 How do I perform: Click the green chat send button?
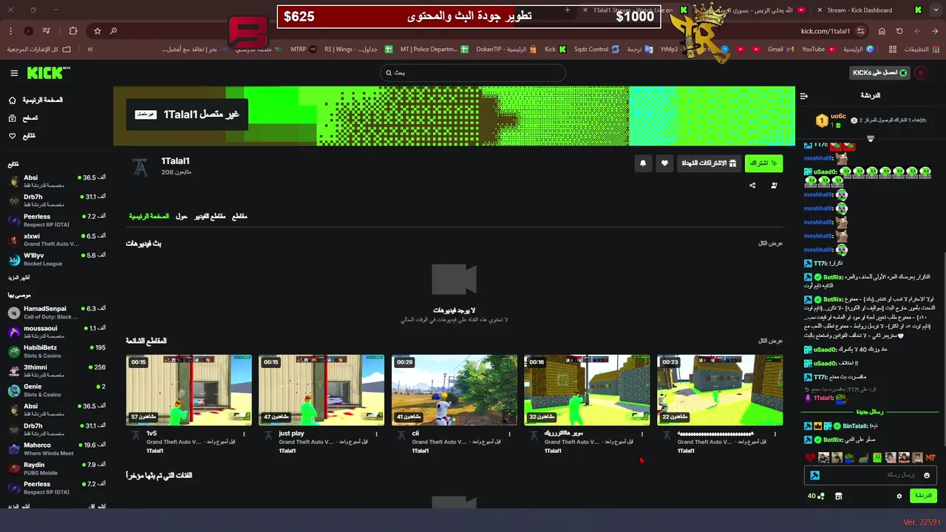[x=923, y=496]
